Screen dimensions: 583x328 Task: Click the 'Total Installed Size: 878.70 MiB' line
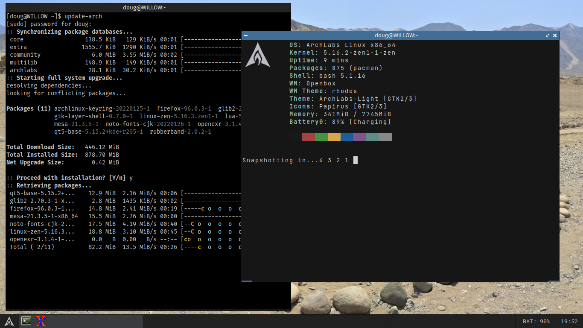click(63, 155)
